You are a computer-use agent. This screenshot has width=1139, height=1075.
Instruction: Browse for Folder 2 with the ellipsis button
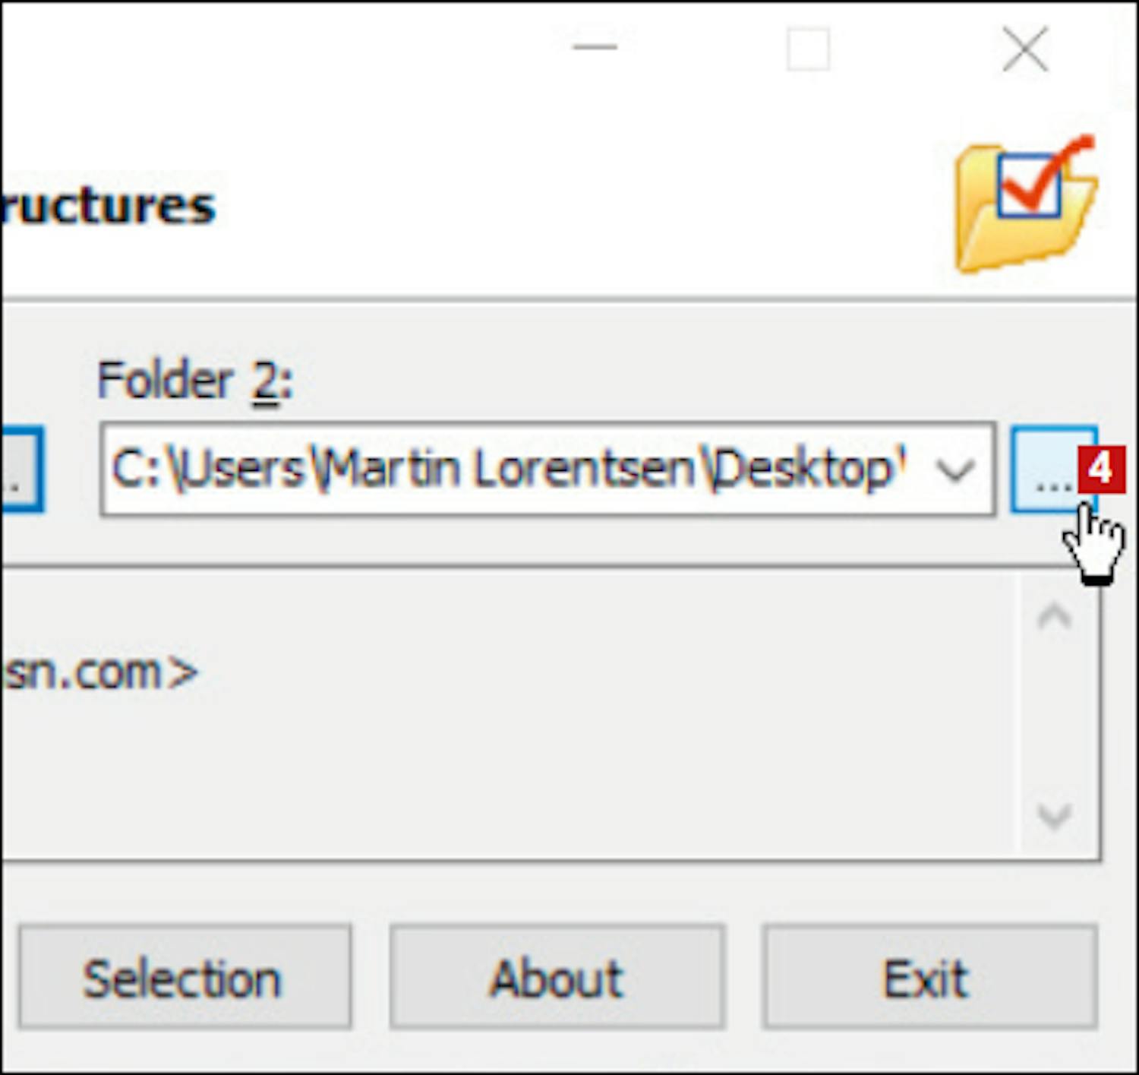pyautogui.click(x=1046, y=470)
